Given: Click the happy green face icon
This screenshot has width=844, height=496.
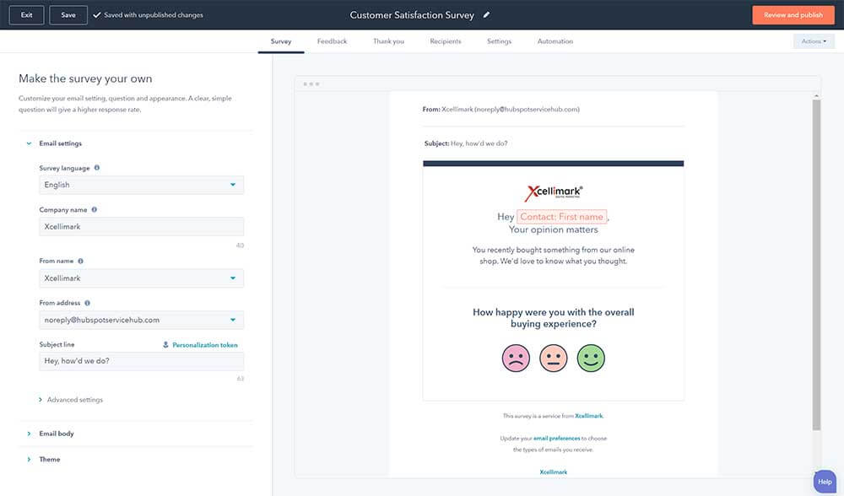Looking at the screenshot, I should pos(591,359).
